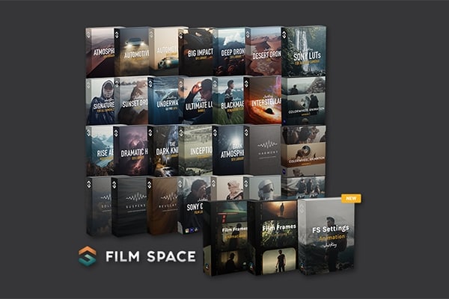Select the box with scarf-wrapped person
Screen dimensions: 449x299
[227, 188]
